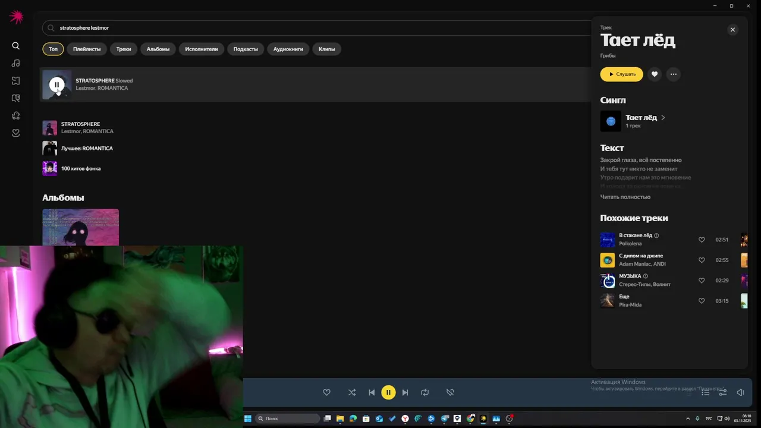Image resolution: width=761 pixels, height=428 pixels.
Task: Play similar track МУЗЫКА thumbnail
Action: [x=608, y=281]
